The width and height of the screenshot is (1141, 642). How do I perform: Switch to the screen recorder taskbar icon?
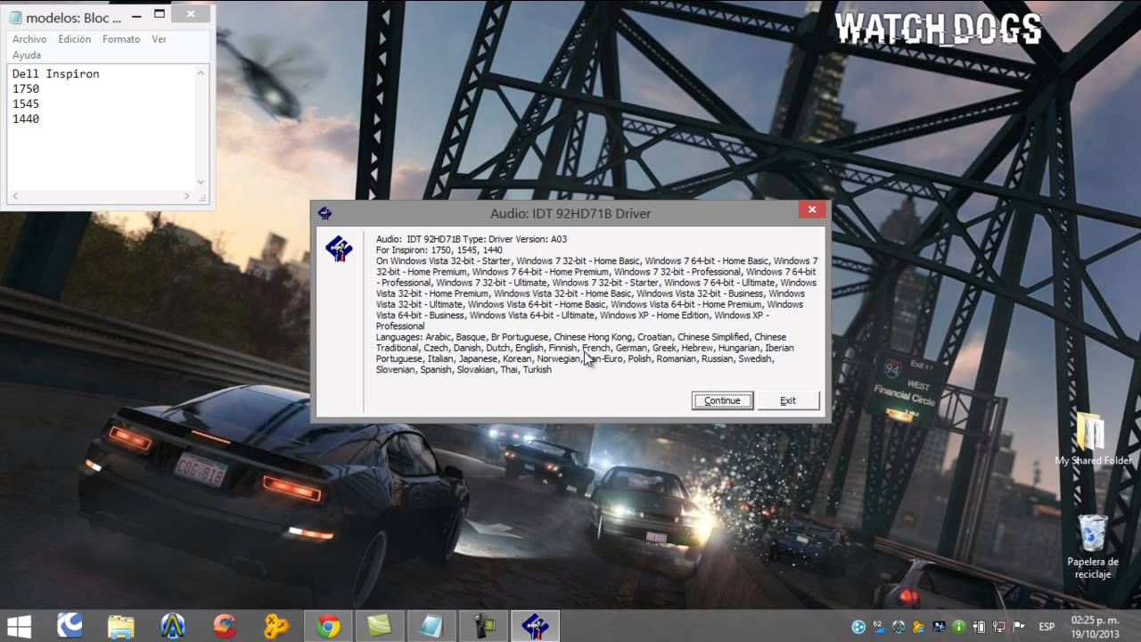[x=483, y=626]
